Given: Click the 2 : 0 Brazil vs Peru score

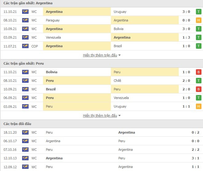Looking at the screenshot, I should (186, 89).
